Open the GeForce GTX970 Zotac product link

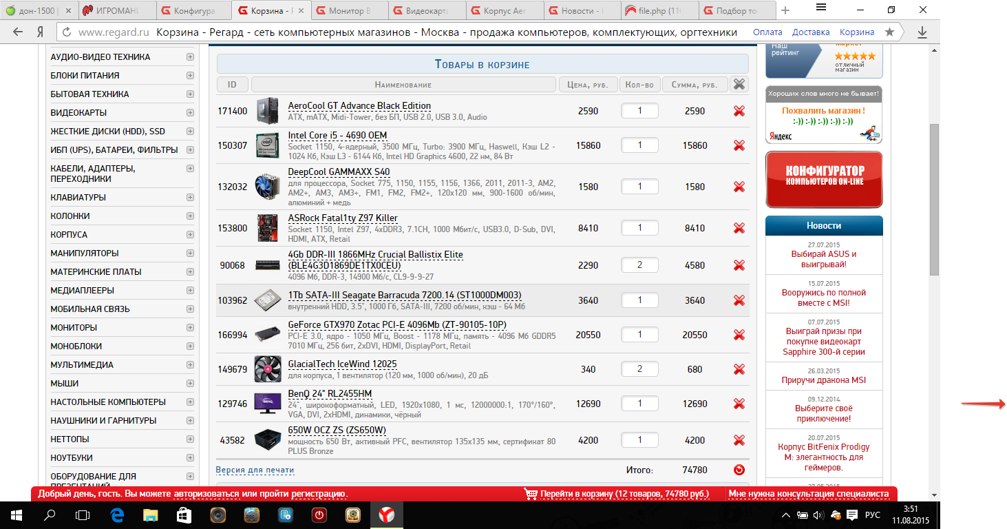(x=397, y=324)
